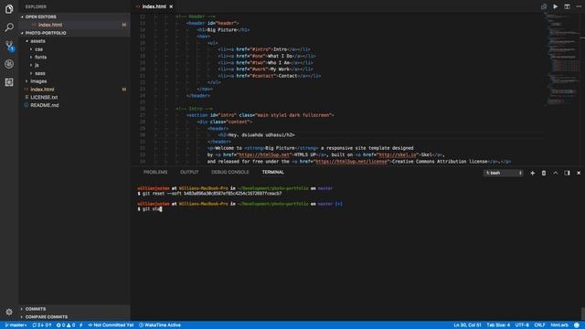Move the panel to the side

pos(567,173)
